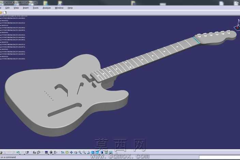Click the Isometric View cube icon
Screen dimensions: 240x160
(97, 152)
